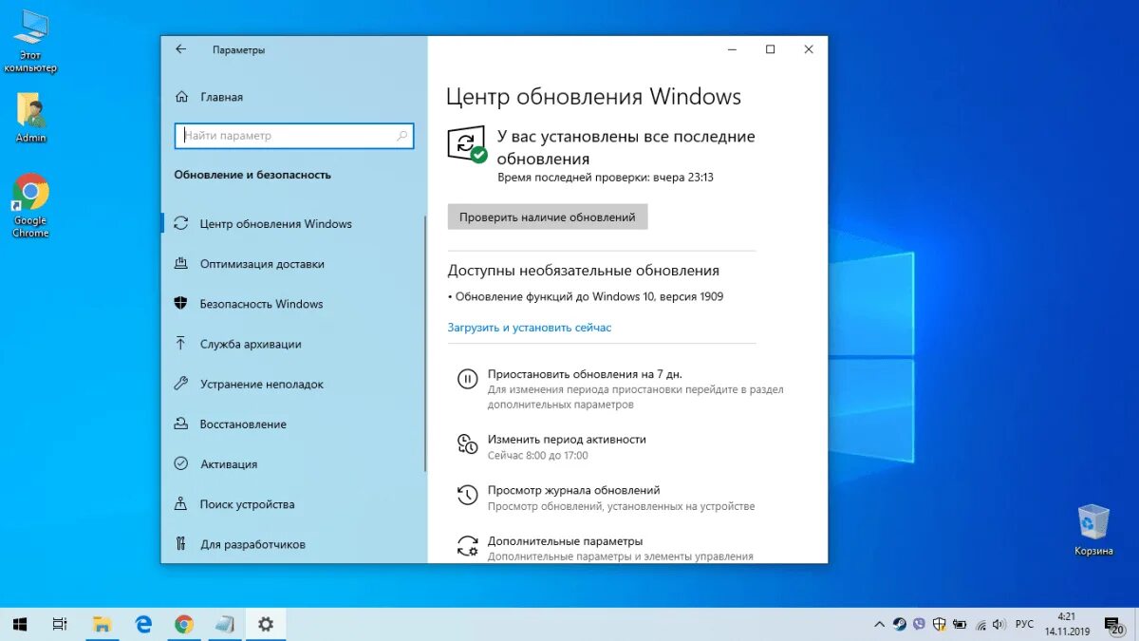Click the Steam tray icon
This screenshot has width=1139, height=641.
coord(899,624)
